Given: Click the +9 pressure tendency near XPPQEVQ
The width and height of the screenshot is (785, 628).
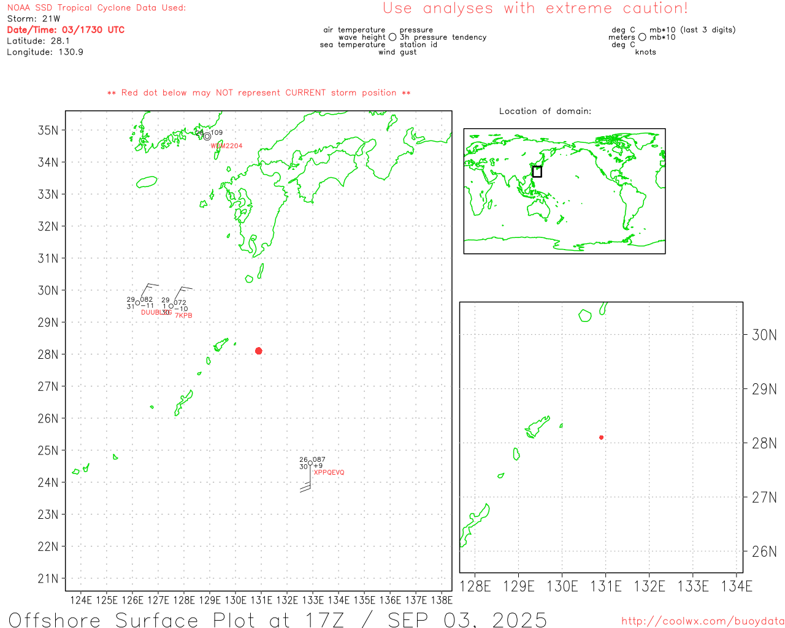Looking at the screenshot, I should 318,466.
